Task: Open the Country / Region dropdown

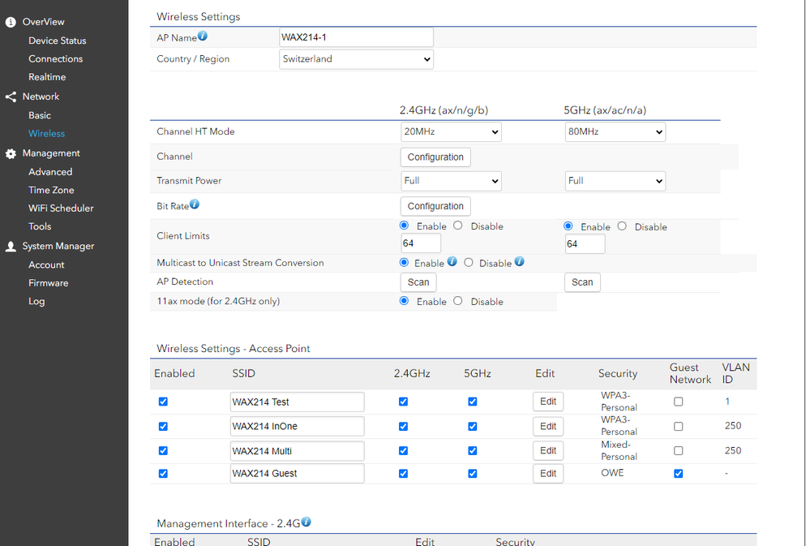Action: tap(356, 58)
